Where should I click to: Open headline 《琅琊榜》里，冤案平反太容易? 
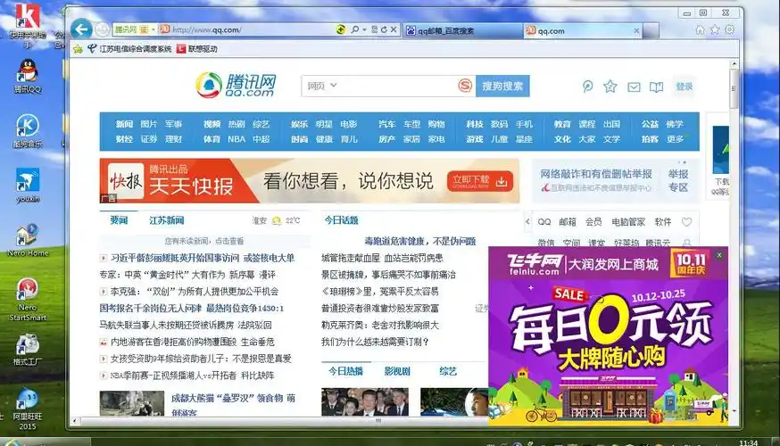click(380, 292)
